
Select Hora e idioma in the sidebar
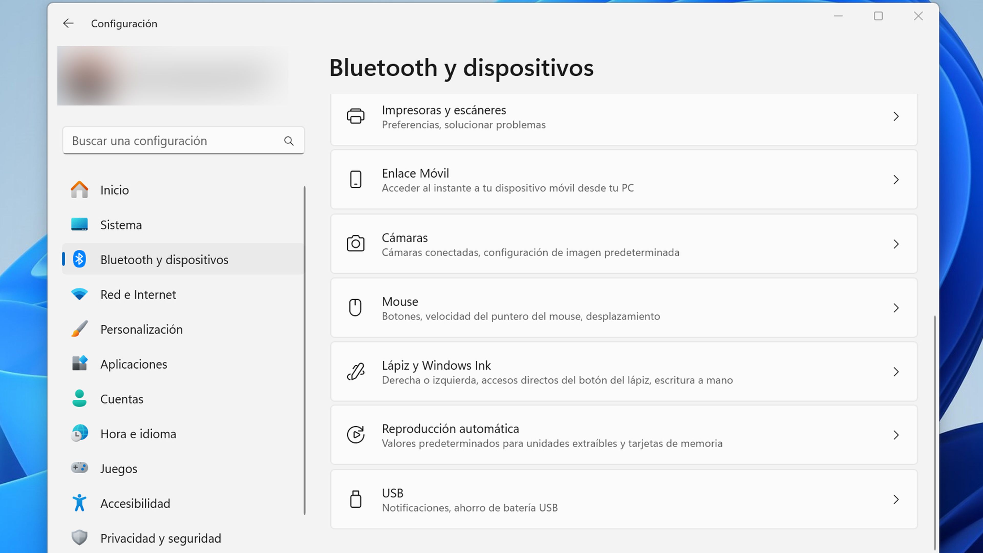coord(183,433)
